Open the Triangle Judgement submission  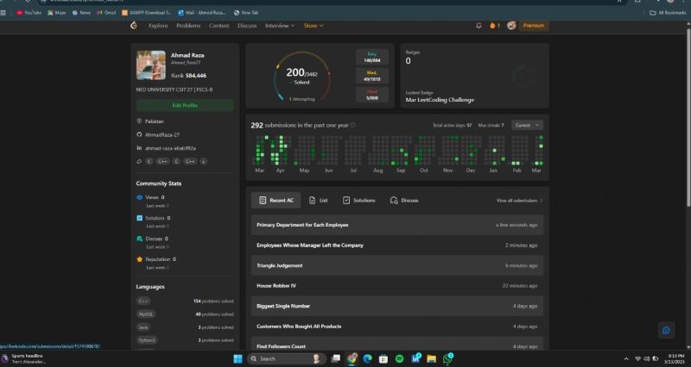(280, 265)
